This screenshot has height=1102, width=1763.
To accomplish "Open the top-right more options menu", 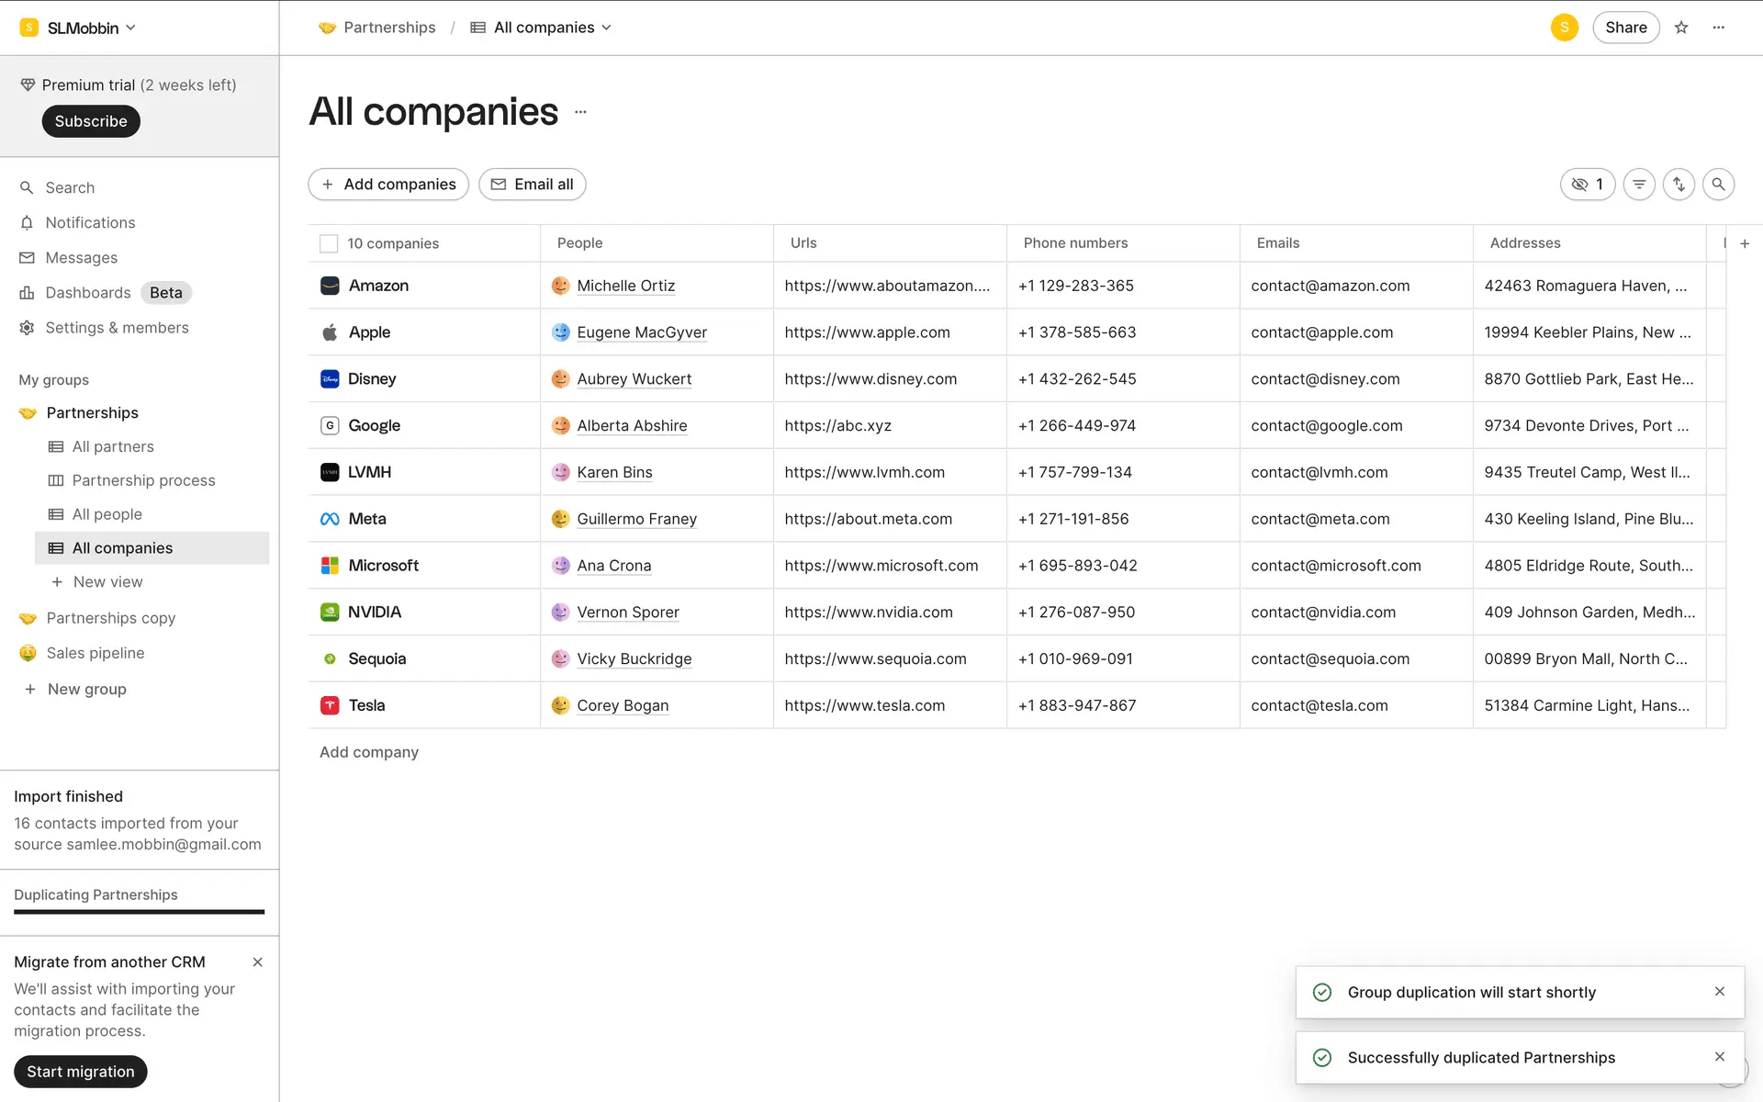I will [1719, 28].
